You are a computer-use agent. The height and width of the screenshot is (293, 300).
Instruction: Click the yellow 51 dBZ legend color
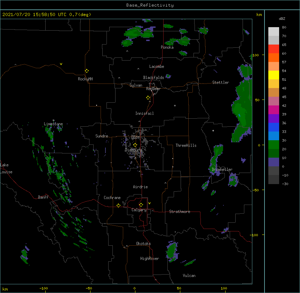[274, 75]
